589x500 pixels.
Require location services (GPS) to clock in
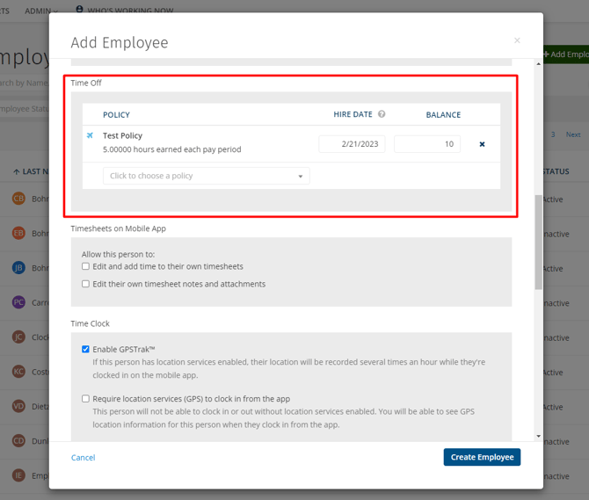click(x=86, y=399)
